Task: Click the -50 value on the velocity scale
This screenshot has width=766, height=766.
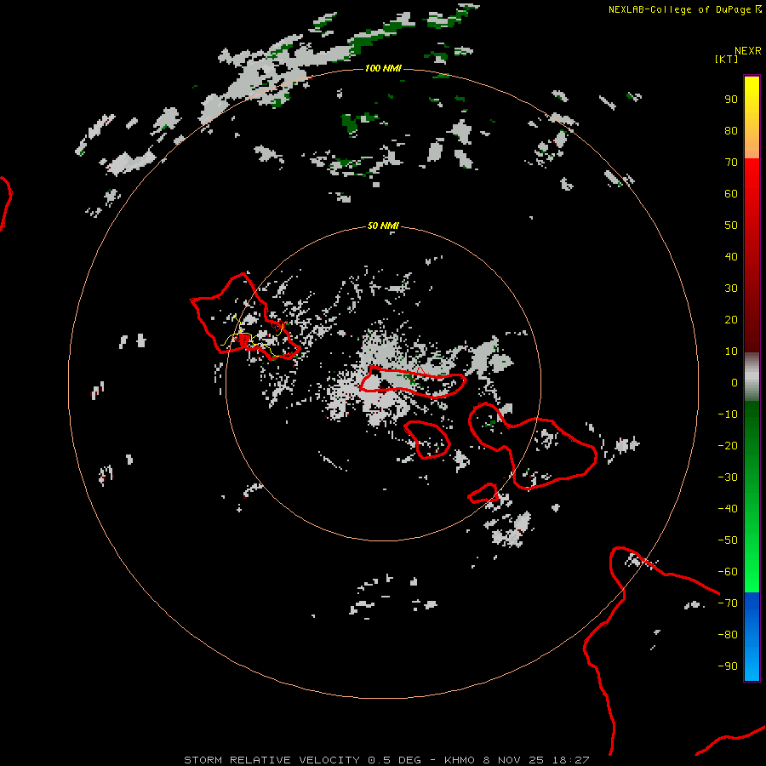Action: coord(728,540)
